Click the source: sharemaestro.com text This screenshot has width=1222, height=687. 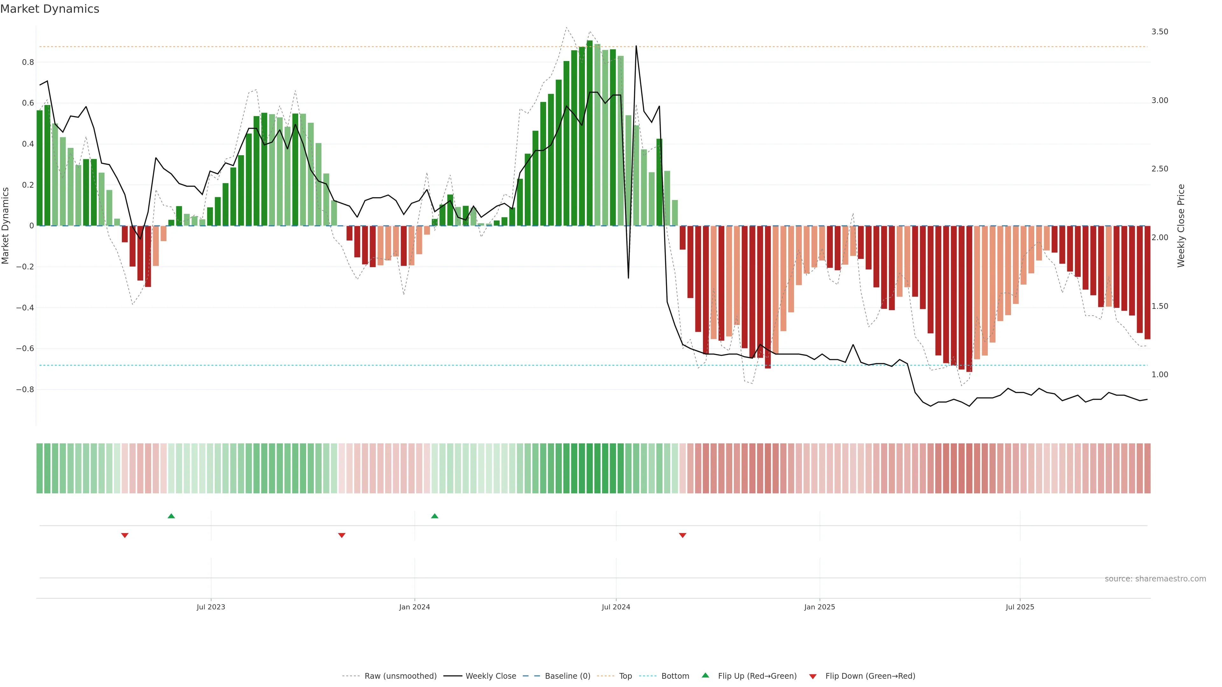point(1155,579)
